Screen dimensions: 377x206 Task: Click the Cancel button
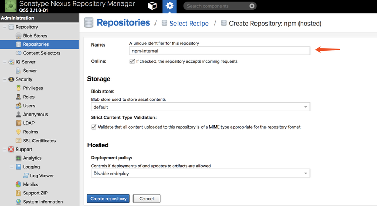coord(147,199)
